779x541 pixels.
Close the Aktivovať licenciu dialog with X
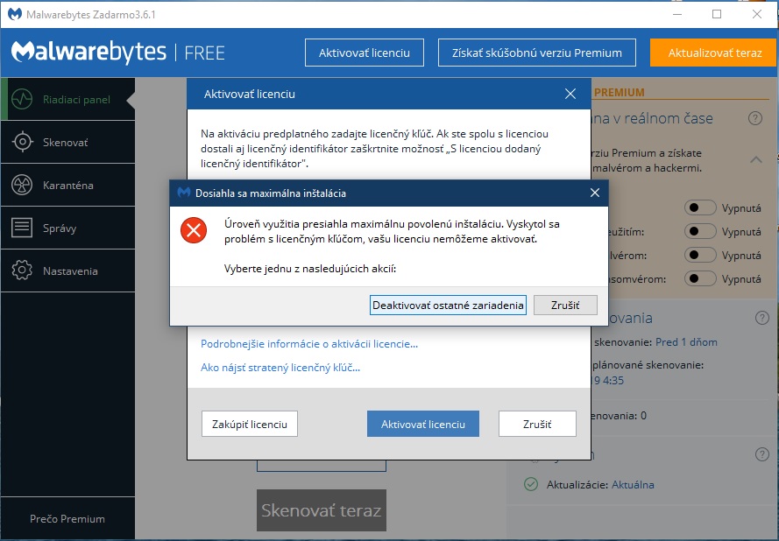click(x=570, y=94)
